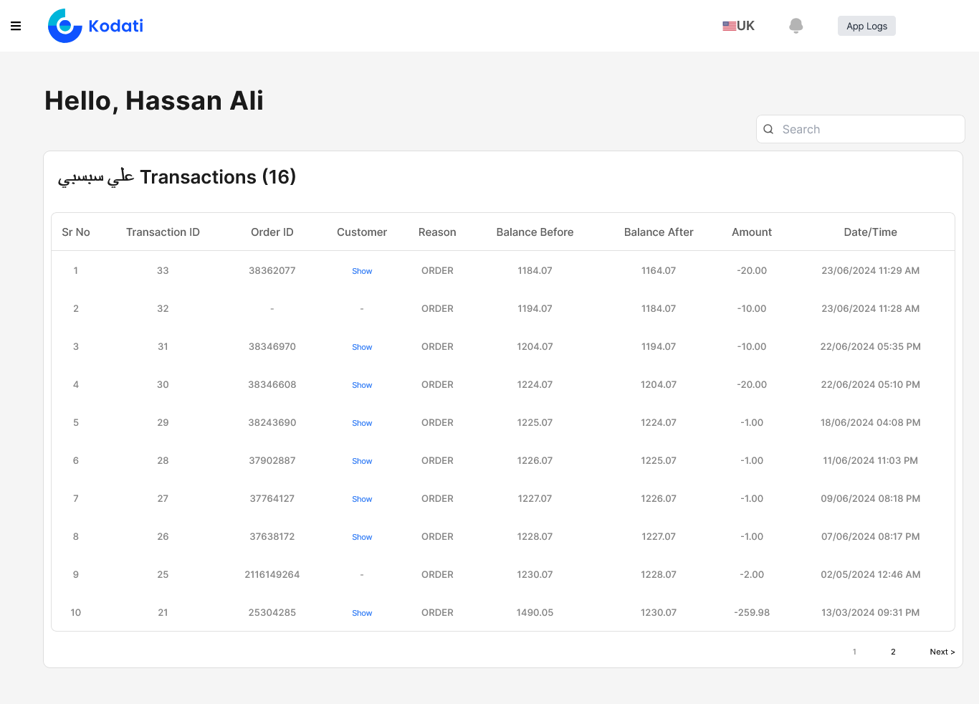Open the UK language selector

[x=738, y=26]
